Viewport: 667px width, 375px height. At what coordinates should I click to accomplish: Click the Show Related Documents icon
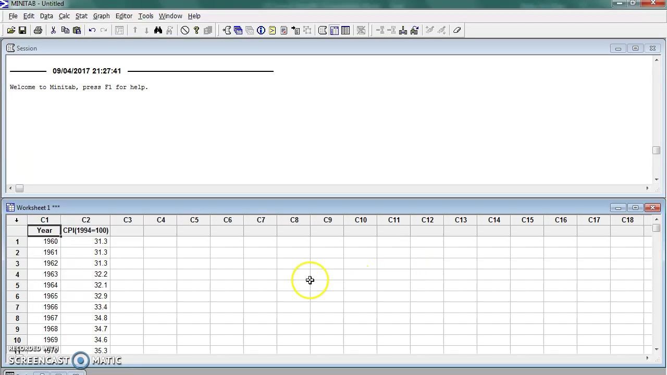pos(295,30)
